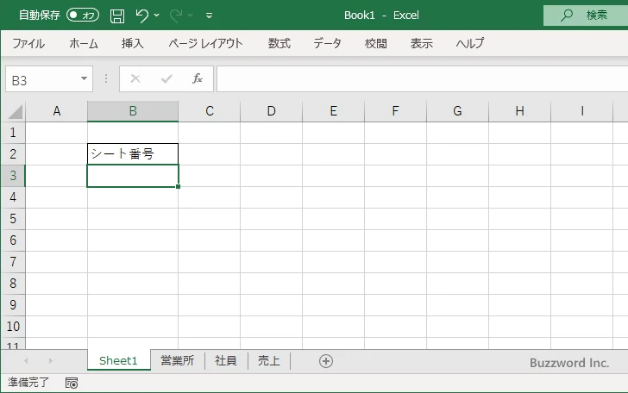Switch to the 社員 sheet tab
628x393 pixels.
click(226, 360)
